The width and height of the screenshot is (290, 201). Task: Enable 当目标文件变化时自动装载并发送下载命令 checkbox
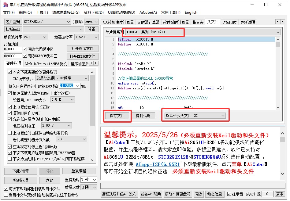tap(6, 195)
